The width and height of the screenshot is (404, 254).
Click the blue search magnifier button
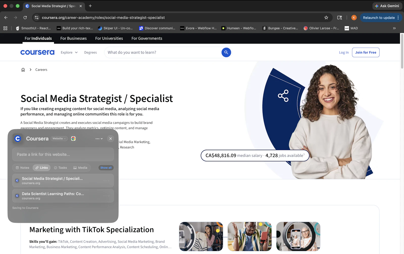226,53
